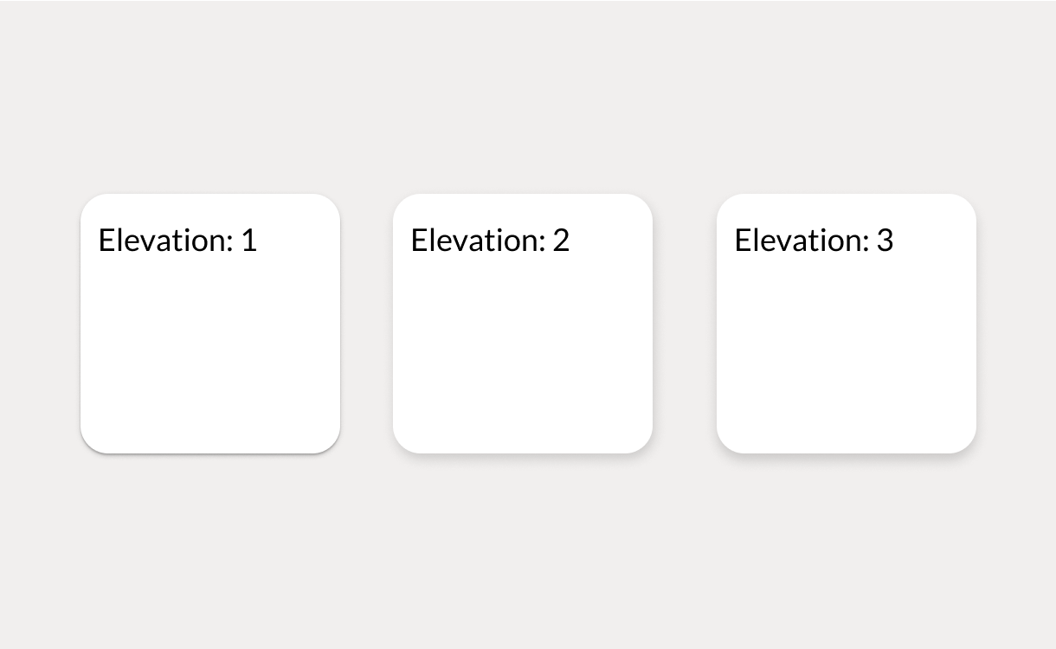Screen dimensions: 1056x649
Task: Select the word Elevation in the center card
Action: point(476,240)
